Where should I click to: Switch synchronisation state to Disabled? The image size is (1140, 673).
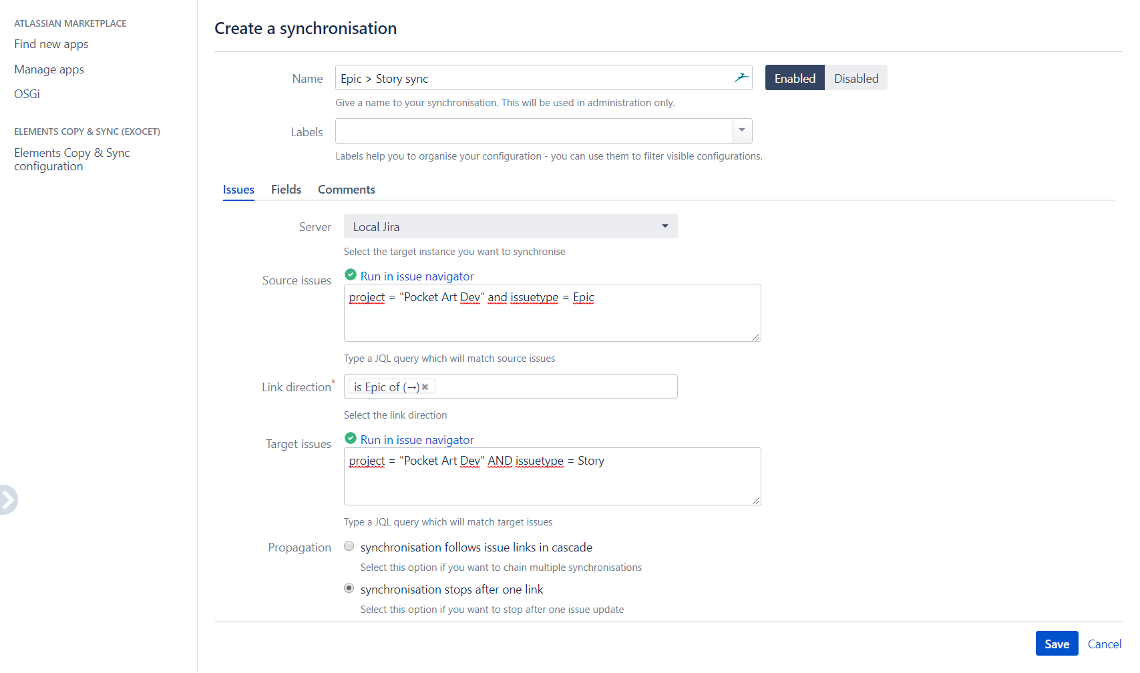(x=856, y=78)
